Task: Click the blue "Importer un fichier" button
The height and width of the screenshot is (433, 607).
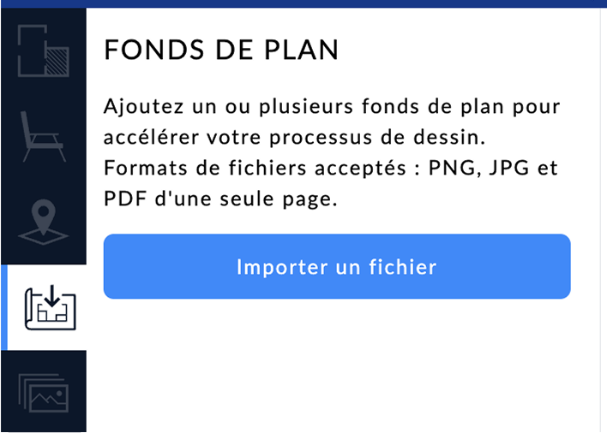Action: click(337, 267)
